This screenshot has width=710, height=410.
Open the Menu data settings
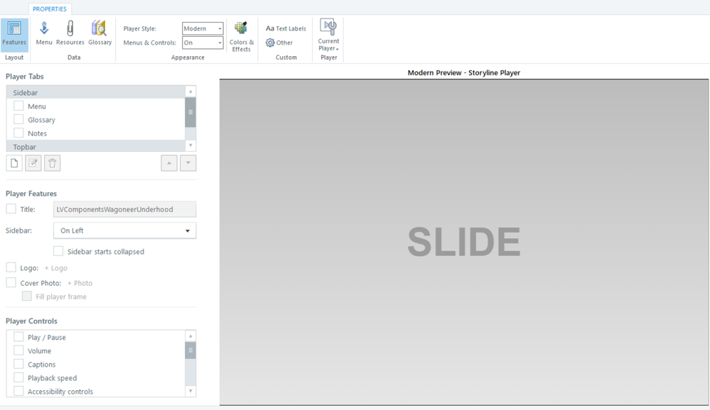[x=44, y=33]
